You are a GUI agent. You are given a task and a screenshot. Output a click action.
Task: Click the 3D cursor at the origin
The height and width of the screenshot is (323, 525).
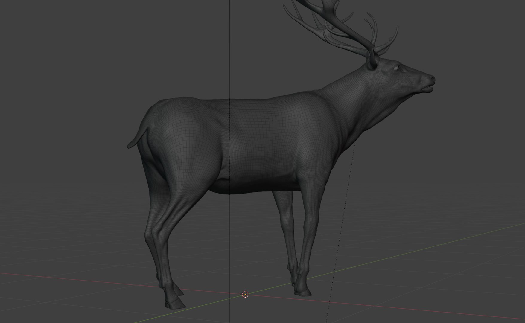pos(245,295)
